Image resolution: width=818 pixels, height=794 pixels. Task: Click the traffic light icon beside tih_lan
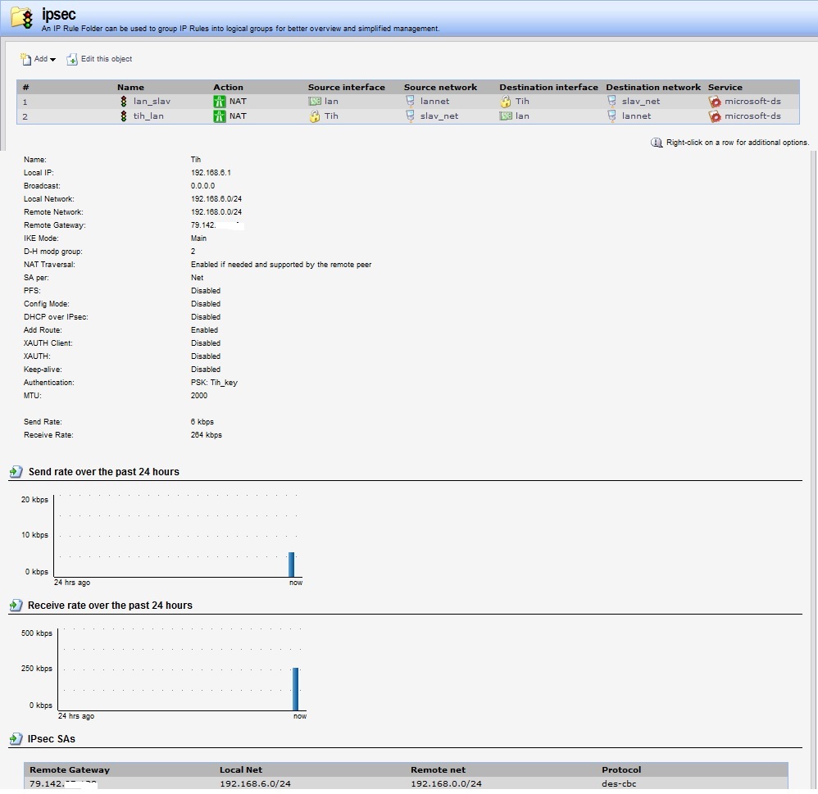coord(124,116)
